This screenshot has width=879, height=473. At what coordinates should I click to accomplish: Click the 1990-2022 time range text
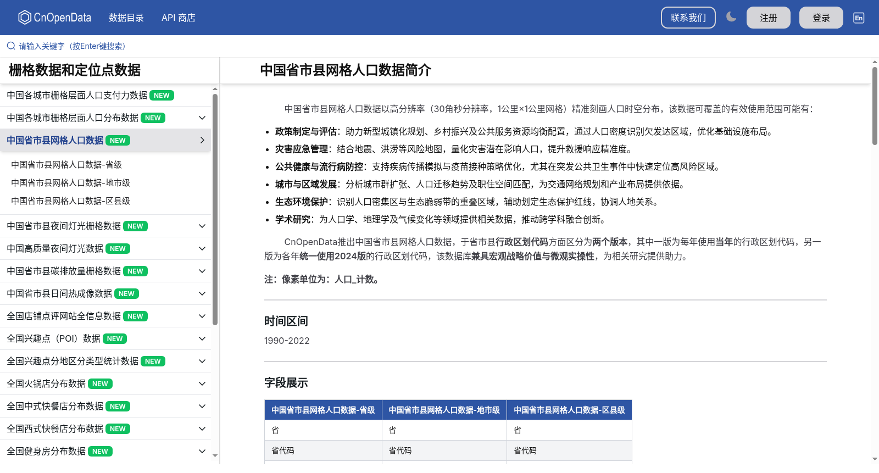[287, 341]
